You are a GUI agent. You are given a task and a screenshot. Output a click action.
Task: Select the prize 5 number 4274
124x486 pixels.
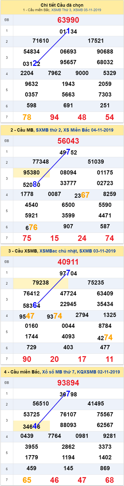tap(105, 337)
